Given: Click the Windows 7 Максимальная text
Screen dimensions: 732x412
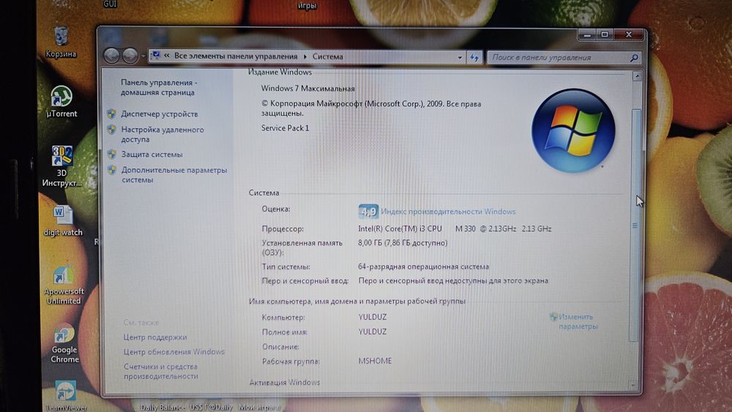Looking at the screenshot, I should (307, 89).
